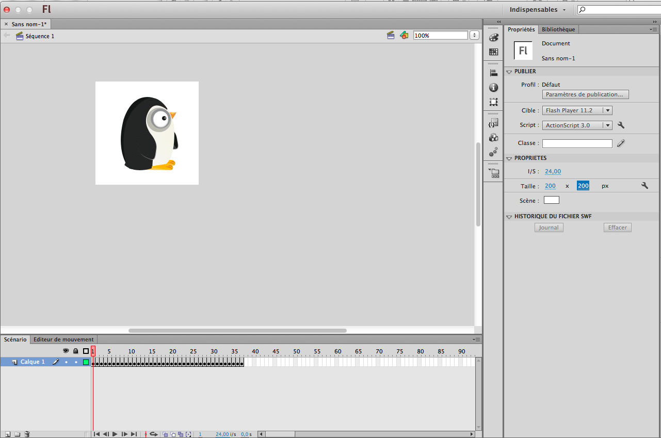Open the Swatches grid panel icon
The image size is (661, 438).
(493, 52)
